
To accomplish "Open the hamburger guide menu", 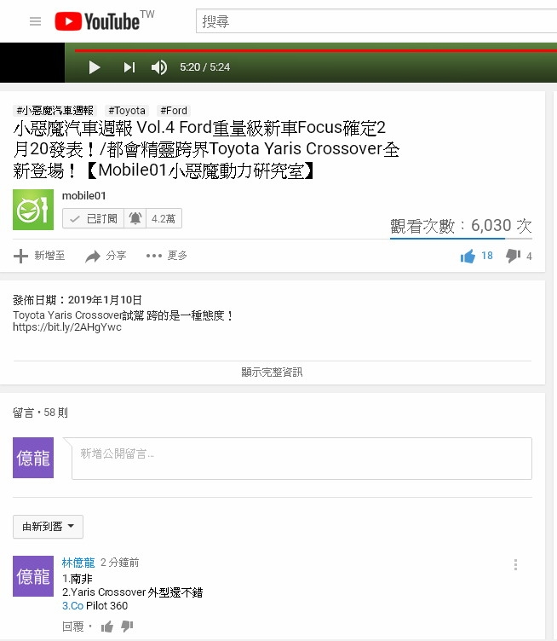I will (x=36, y=21).
